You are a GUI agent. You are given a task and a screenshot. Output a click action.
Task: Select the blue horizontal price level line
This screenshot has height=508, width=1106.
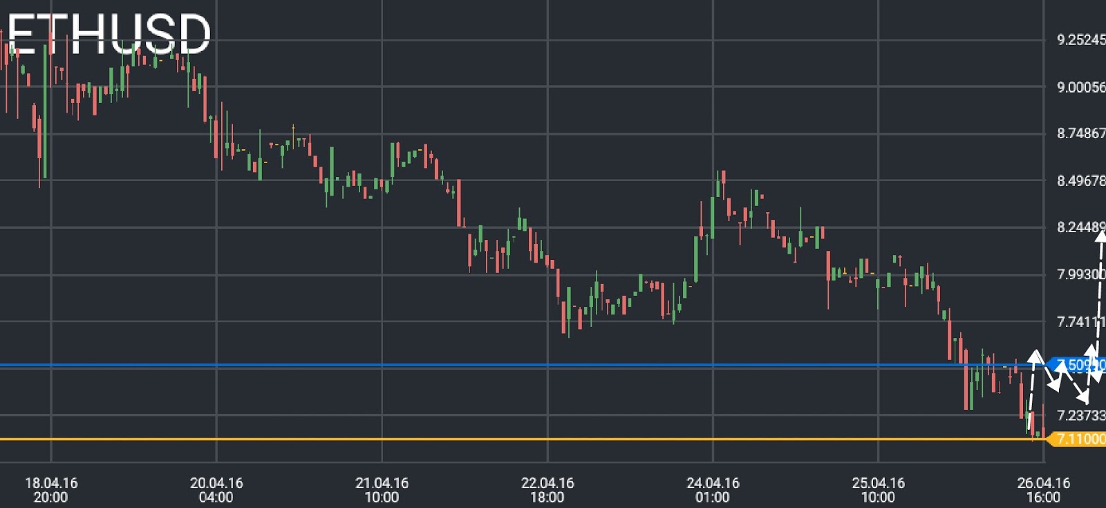point(522,364)
